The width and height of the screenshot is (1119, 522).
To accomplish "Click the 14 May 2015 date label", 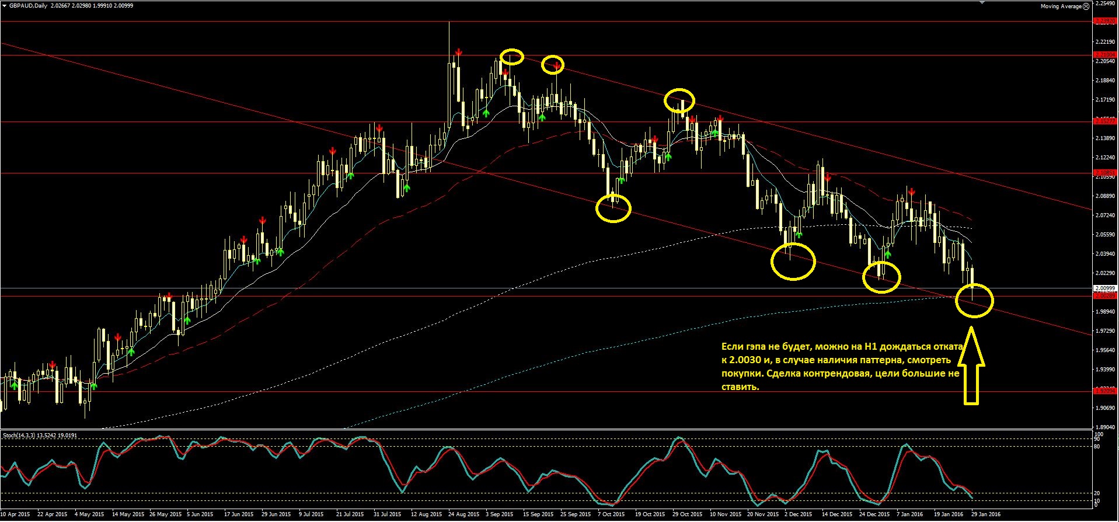I will click(128, 514).
